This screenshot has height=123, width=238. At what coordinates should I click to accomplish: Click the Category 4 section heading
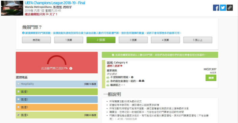tap(117, 63)
